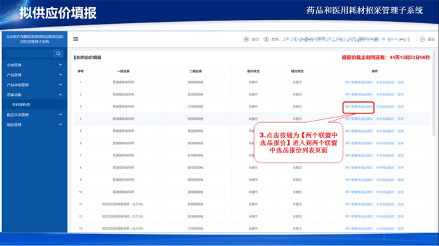The image size is (439, 246).
Task: Expand the 企业管理 menu chevron
Action: [61, 65]
